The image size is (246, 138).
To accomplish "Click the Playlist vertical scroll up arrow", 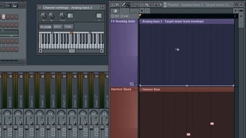I will [241, 16].
